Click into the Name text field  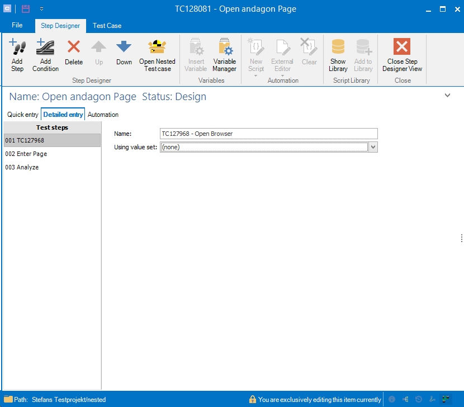click(268, 134)
